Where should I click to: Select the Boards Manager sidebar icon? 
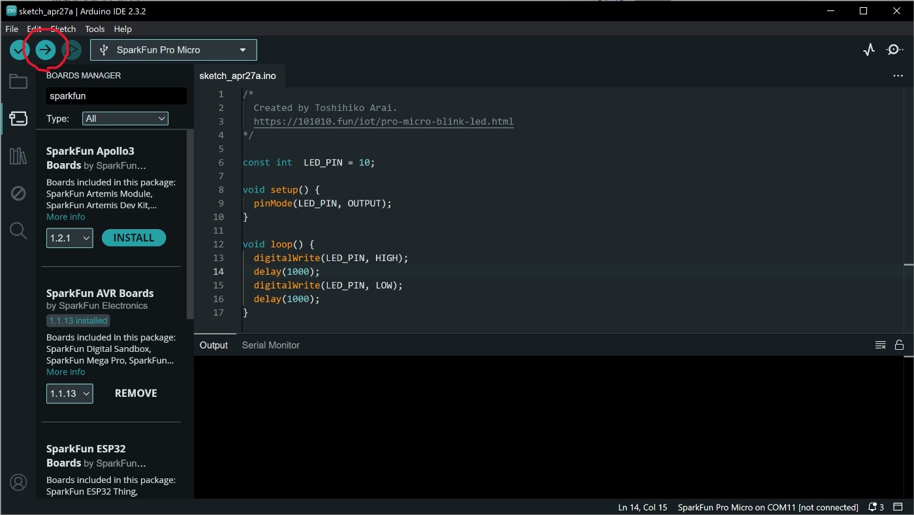point(18,119)
